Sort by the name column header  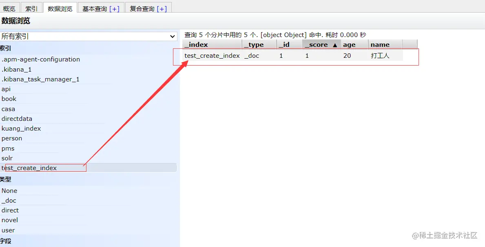coord(385,45)
